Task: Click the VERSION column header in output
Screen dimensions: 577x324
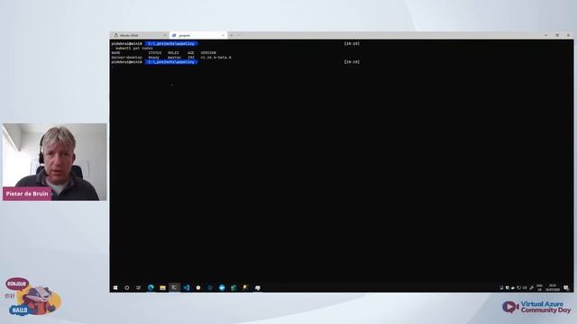Action: click(x=208, y=53)
